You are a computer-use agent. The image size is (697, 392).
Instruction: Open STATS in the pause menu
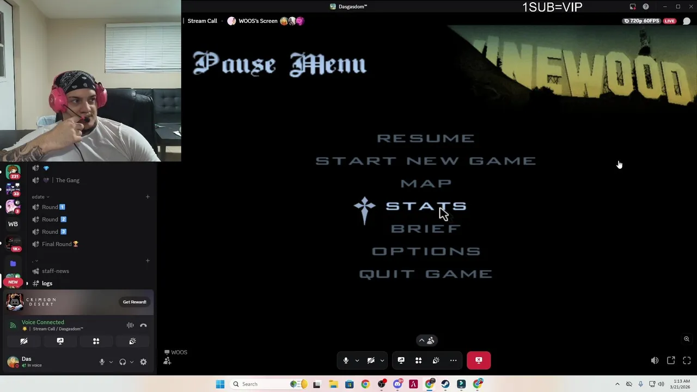pos(426,206)
